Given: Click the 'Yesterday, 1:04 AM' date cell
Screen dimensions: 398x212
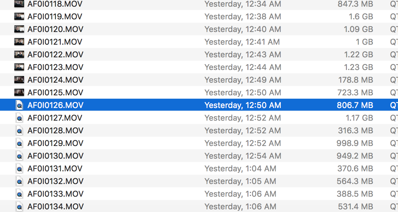Looking at the screenshot, I should point(240,168).
